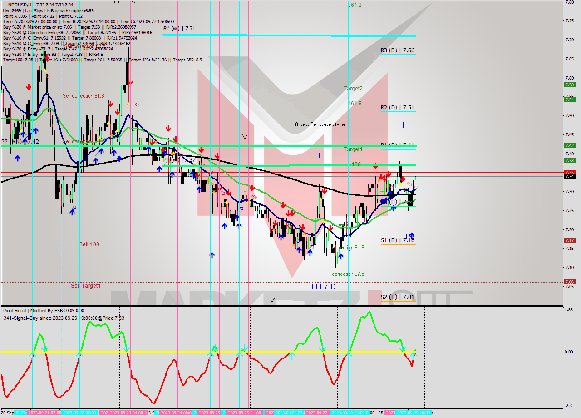Select the S1 (D) | 7.16 label
581x418 pixels.
[x=397, y=240]
